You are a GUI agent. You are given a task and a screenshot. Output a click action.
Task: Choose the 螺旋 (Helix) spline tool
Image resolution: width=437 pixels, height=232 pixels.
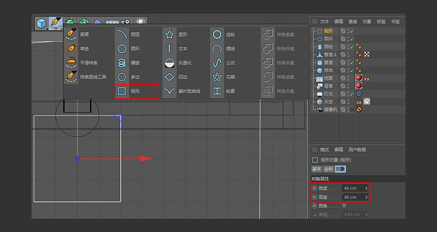tap(122, 63)
